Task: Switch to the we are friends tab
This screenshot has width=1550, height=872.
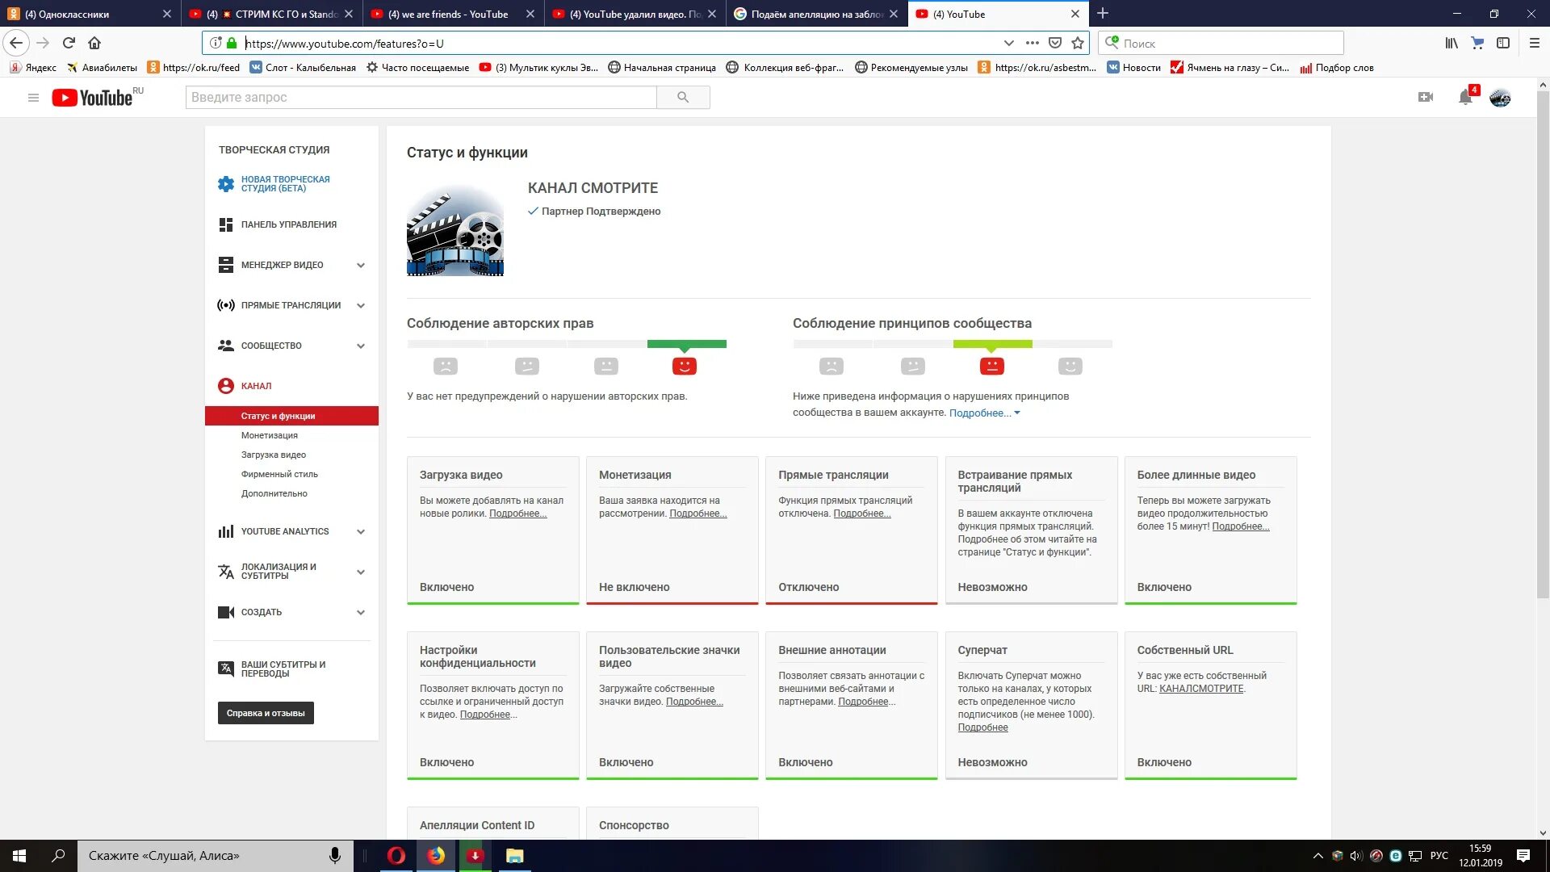Action: (448, 14)
